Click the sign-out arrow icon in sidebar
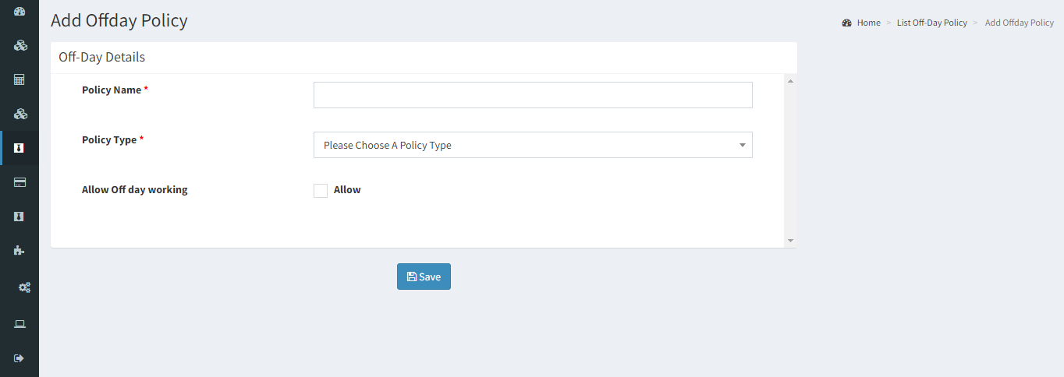1064x377 pixels. (x=20, y=358)
